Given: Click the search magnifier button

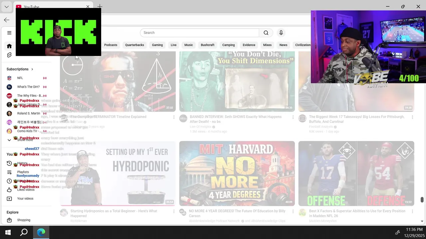Looking at the screenshot, I should point(266,33).
